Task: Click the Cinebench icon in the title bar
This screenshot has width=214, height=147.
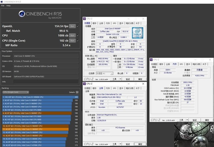Action: click(x=2, y=2)
